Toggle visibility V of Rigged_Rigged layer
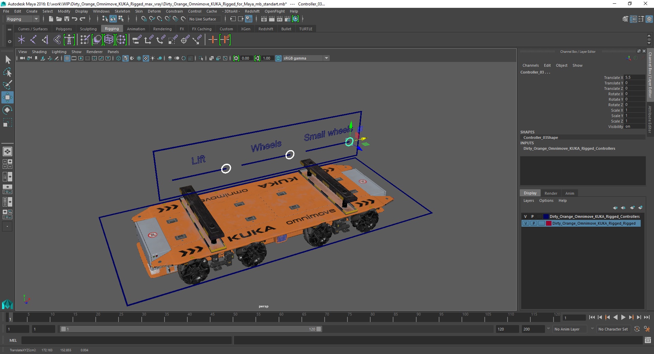Viewport: 654px width, 354px height. tap(526, 223)
